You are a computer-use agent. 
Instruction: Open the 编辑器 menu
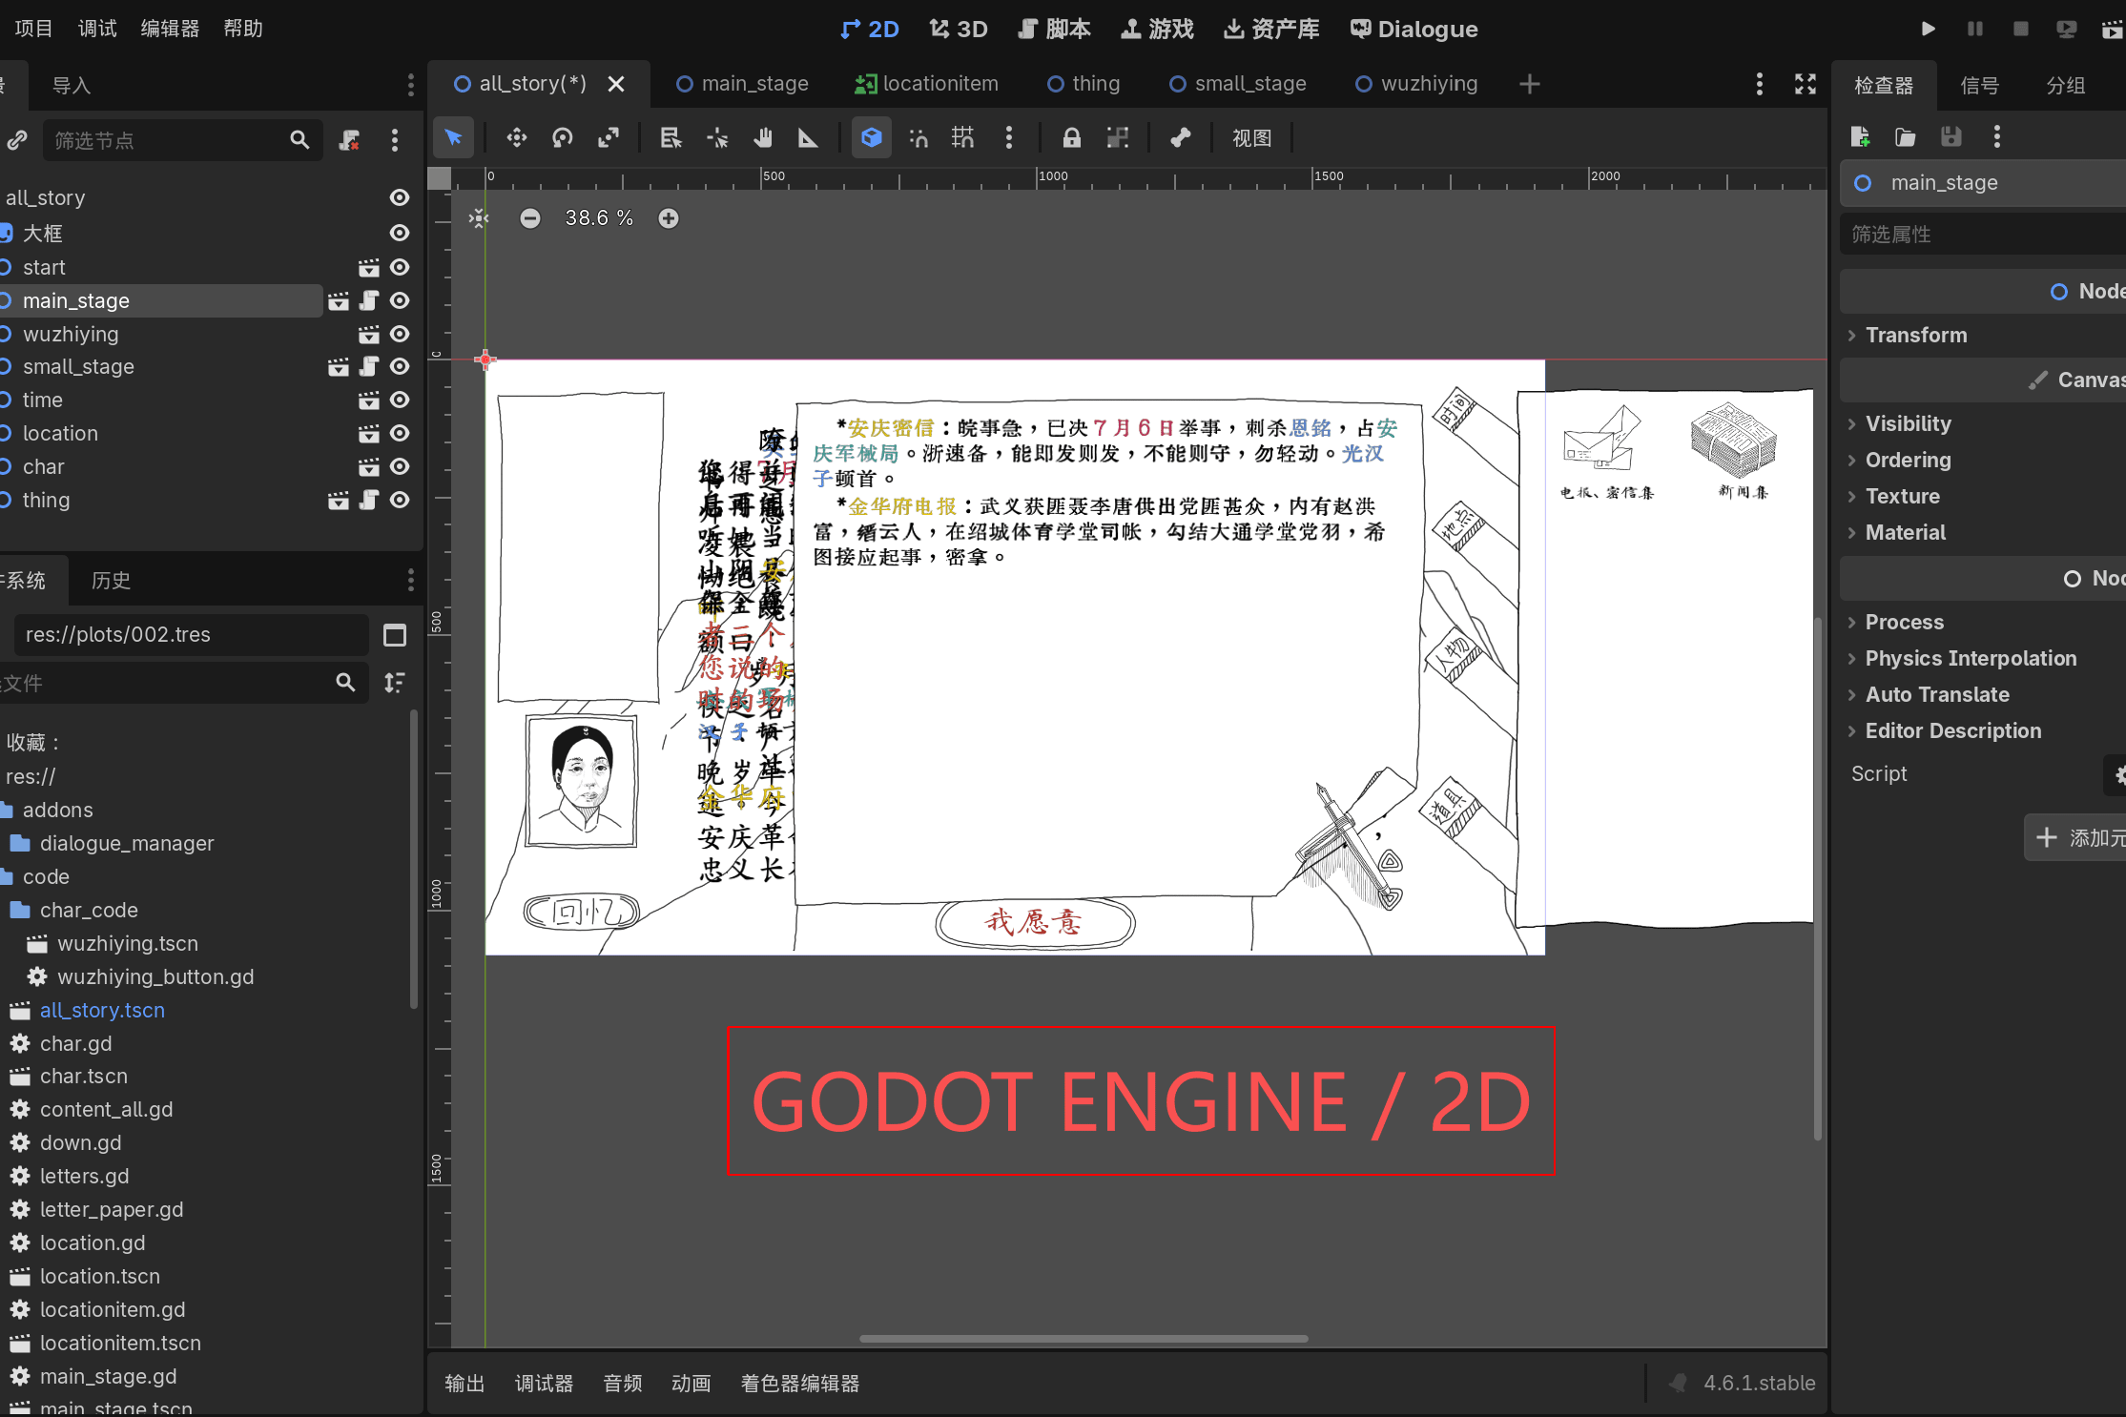coord(170,29)
